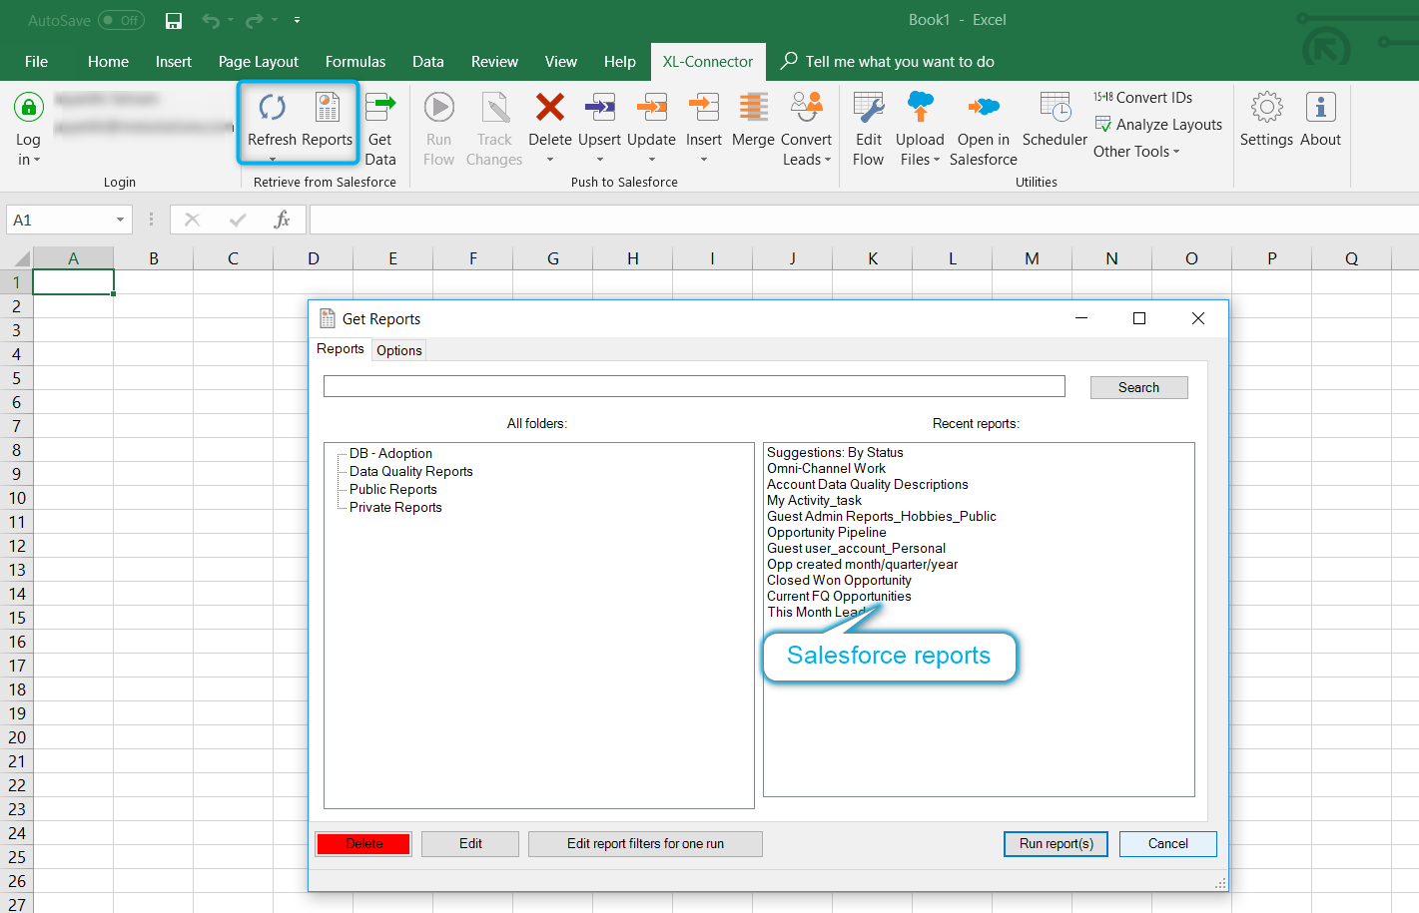Screen dimensions: 1419x913
Task: Click the formula bar fx insert function icon
Action: click(282, 220)
